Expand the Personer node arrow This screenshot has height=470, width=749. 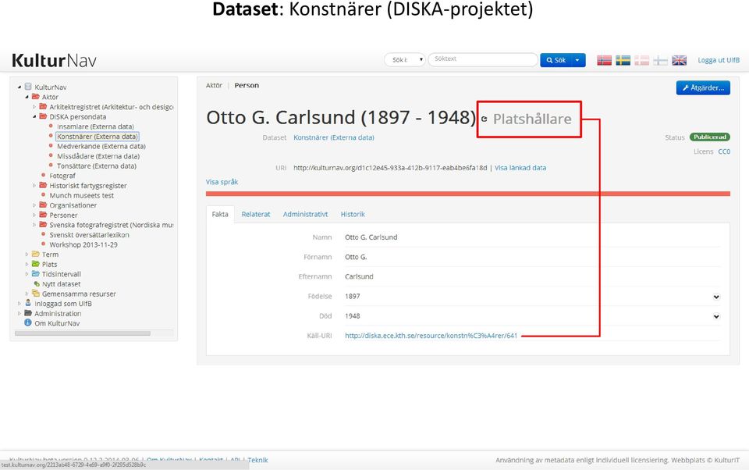pyautogui.click(x=34, y=215)
